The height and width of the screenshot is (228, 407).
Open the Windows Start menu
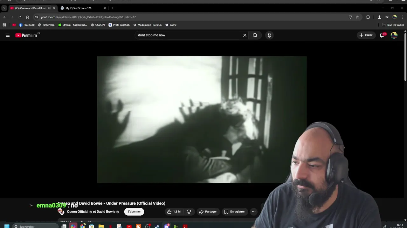[7, 226]
